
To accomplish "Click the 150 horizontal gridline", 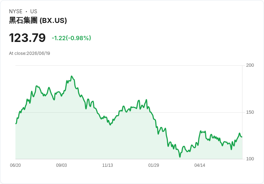I will (x=129, y=112).
